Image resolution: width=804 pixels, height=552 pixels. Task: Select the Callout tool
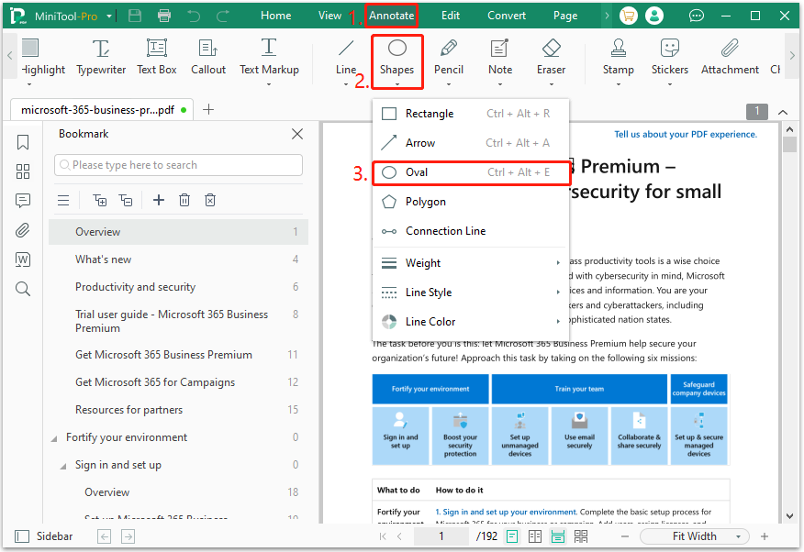click(208, 59)
